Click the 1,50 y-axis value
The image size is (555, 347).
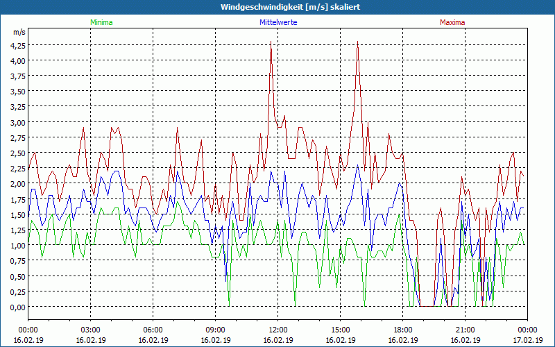click(x=18, y=214)
